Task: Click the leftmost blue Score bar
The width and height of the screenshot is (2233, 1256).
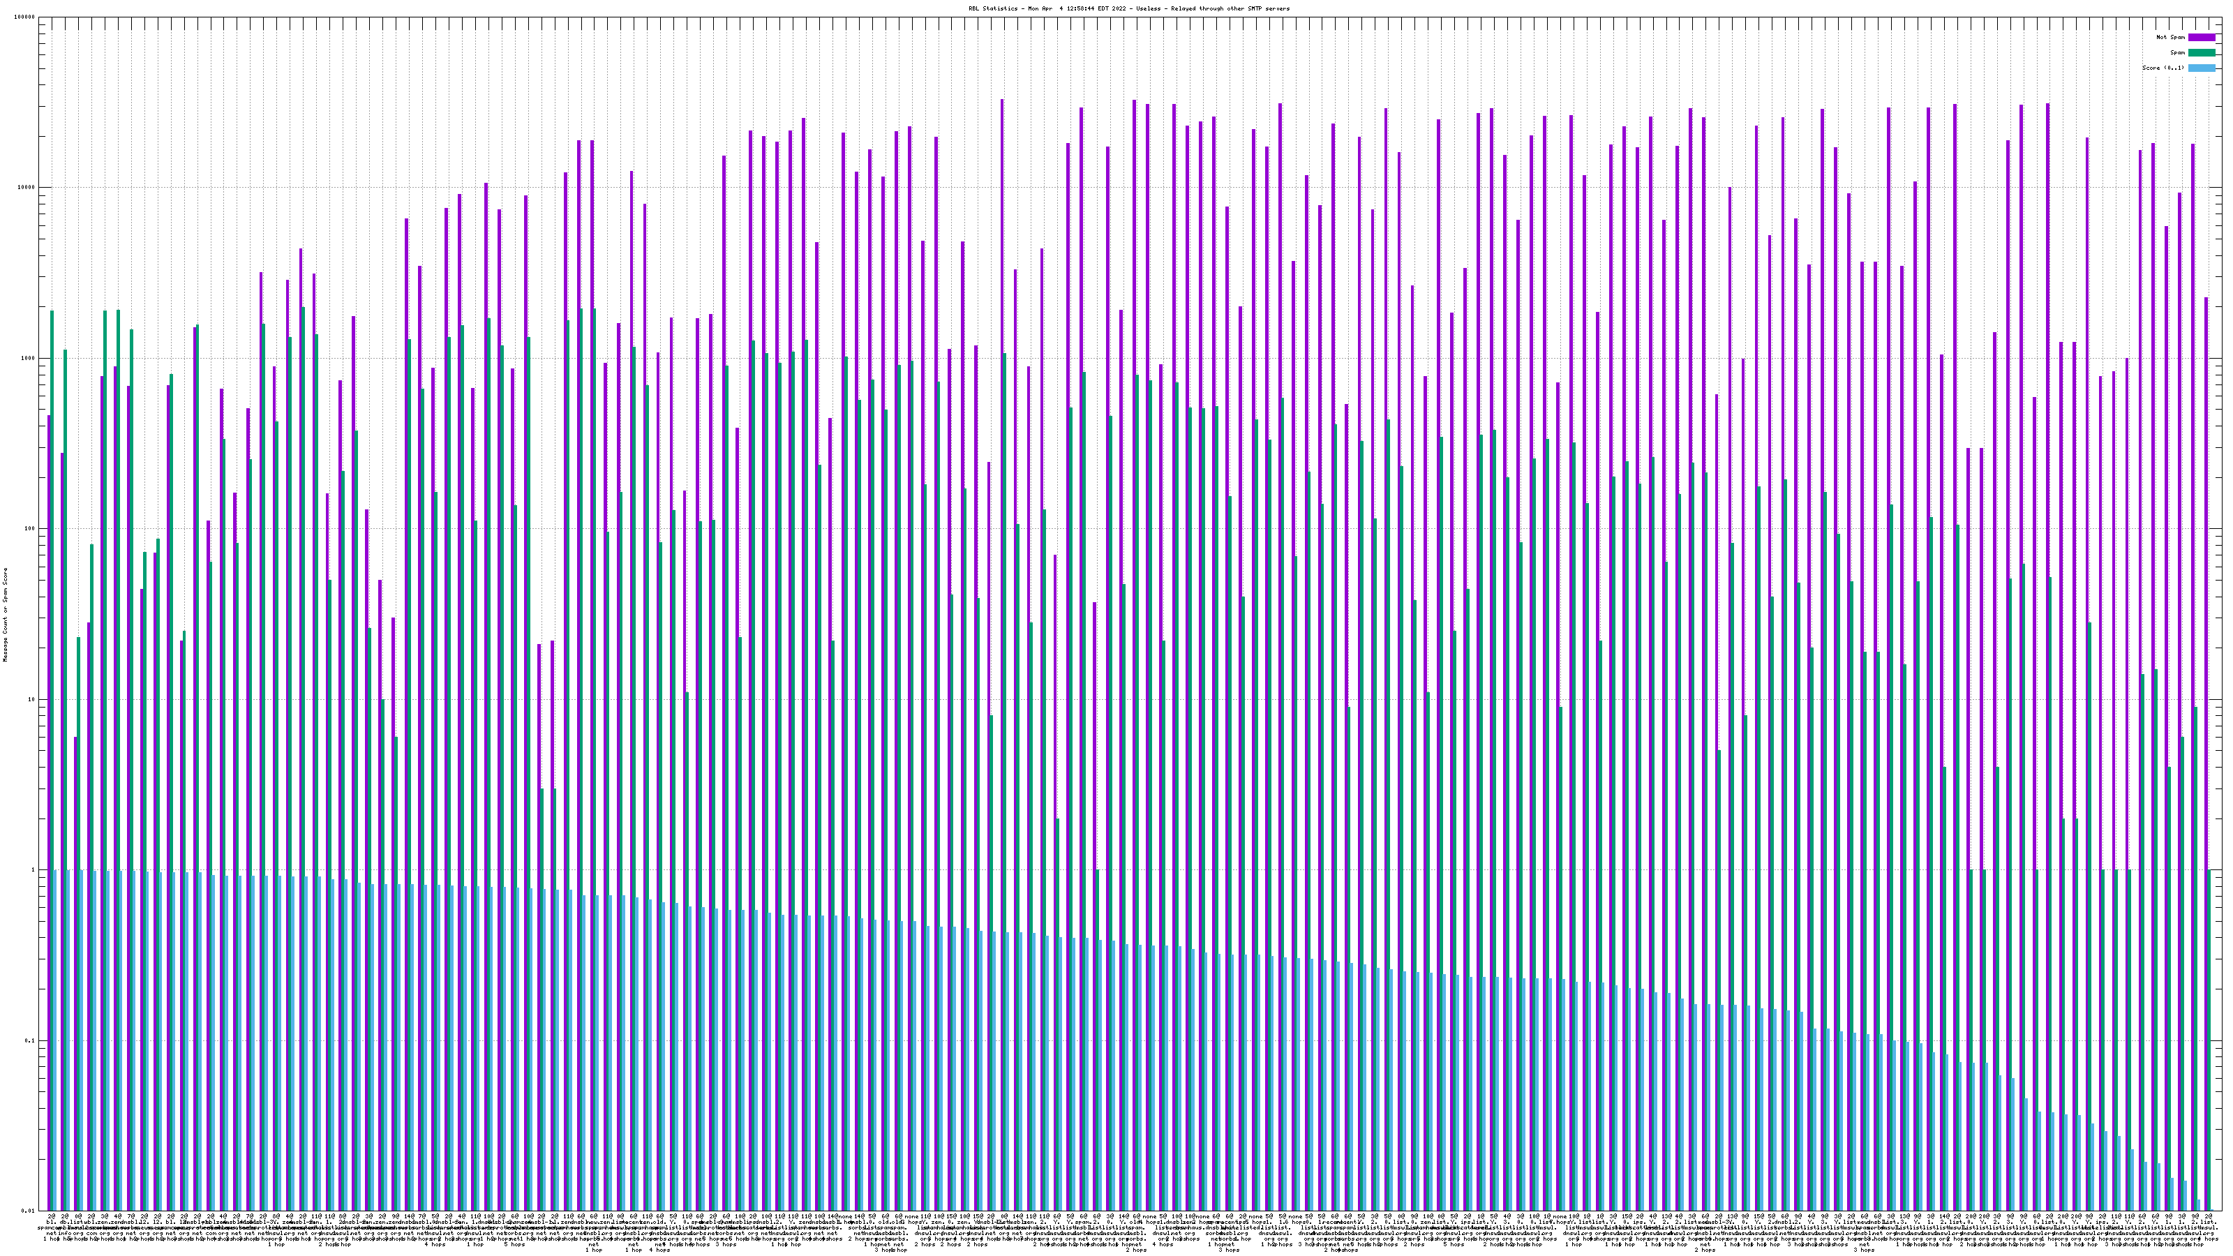Action: 56,1040
